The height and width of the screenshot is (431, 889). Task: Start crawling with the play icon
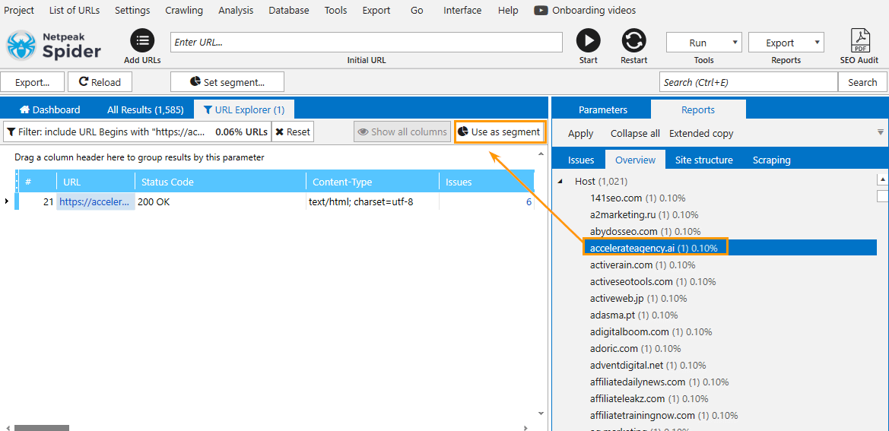pos(589,41)
